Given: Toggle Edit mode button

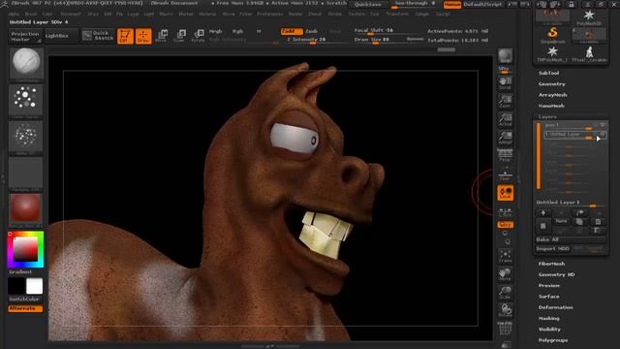Looking at the screenshot, I should (x=125, y=36).
